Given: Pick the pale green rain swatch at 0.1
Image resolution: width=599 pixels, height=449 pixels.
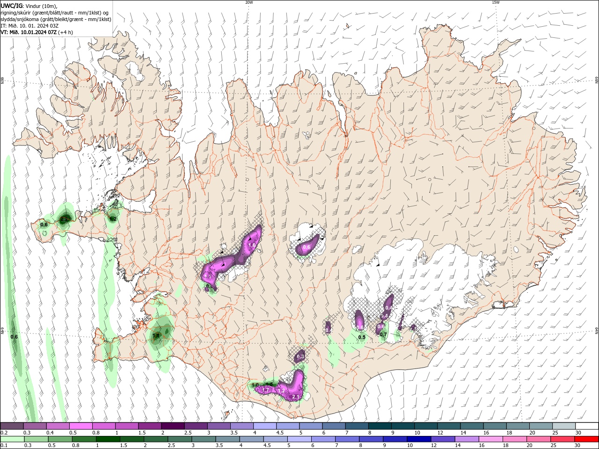Looking at the screenshot, I should pyautogui.click(x=12, y=439).
